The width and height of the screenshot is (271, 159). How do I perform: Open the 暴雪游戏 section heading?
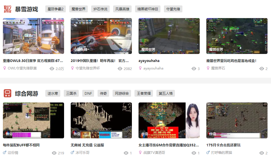(27, 9)
